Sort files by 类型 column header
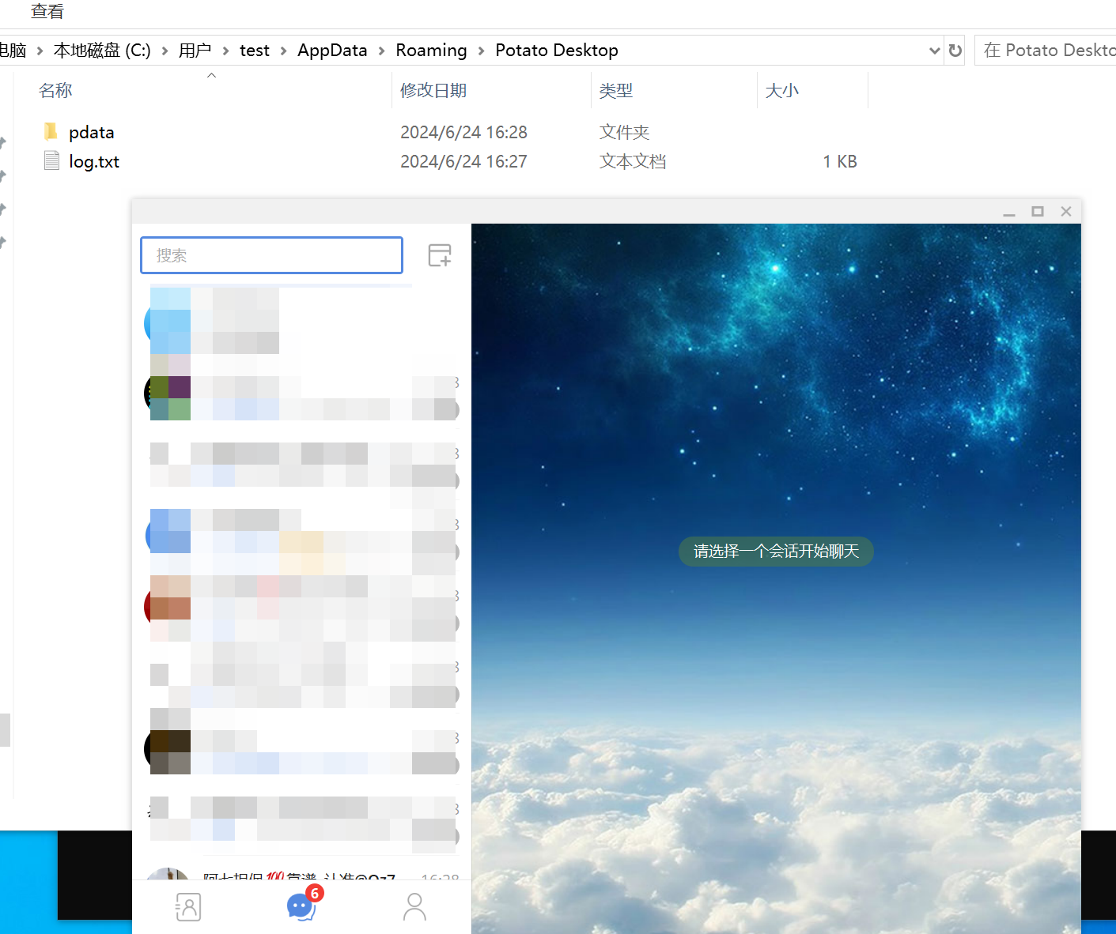 tap(615, 91)
